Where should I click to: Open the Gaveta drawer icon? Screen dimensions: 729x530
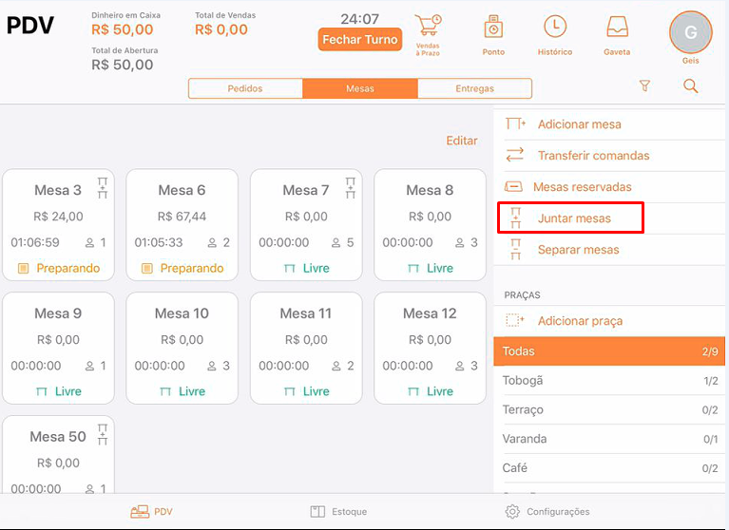[x=617, y=27]
